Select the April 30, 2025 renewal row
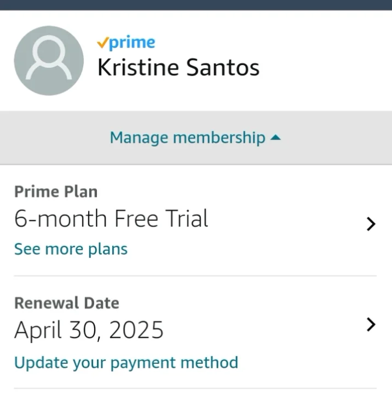 pyautogui.click(x=195, y=333)
